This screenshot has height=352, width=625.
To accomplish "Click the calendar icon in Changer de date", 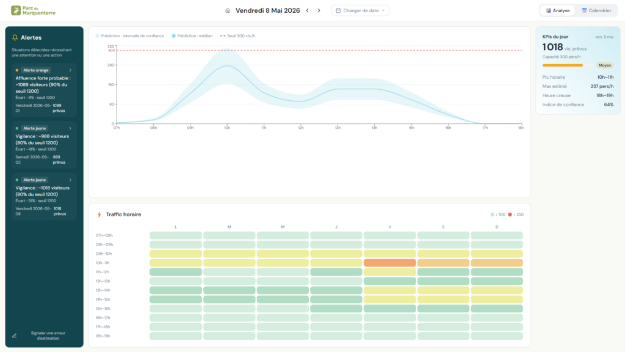I will [x=338, y=10].
